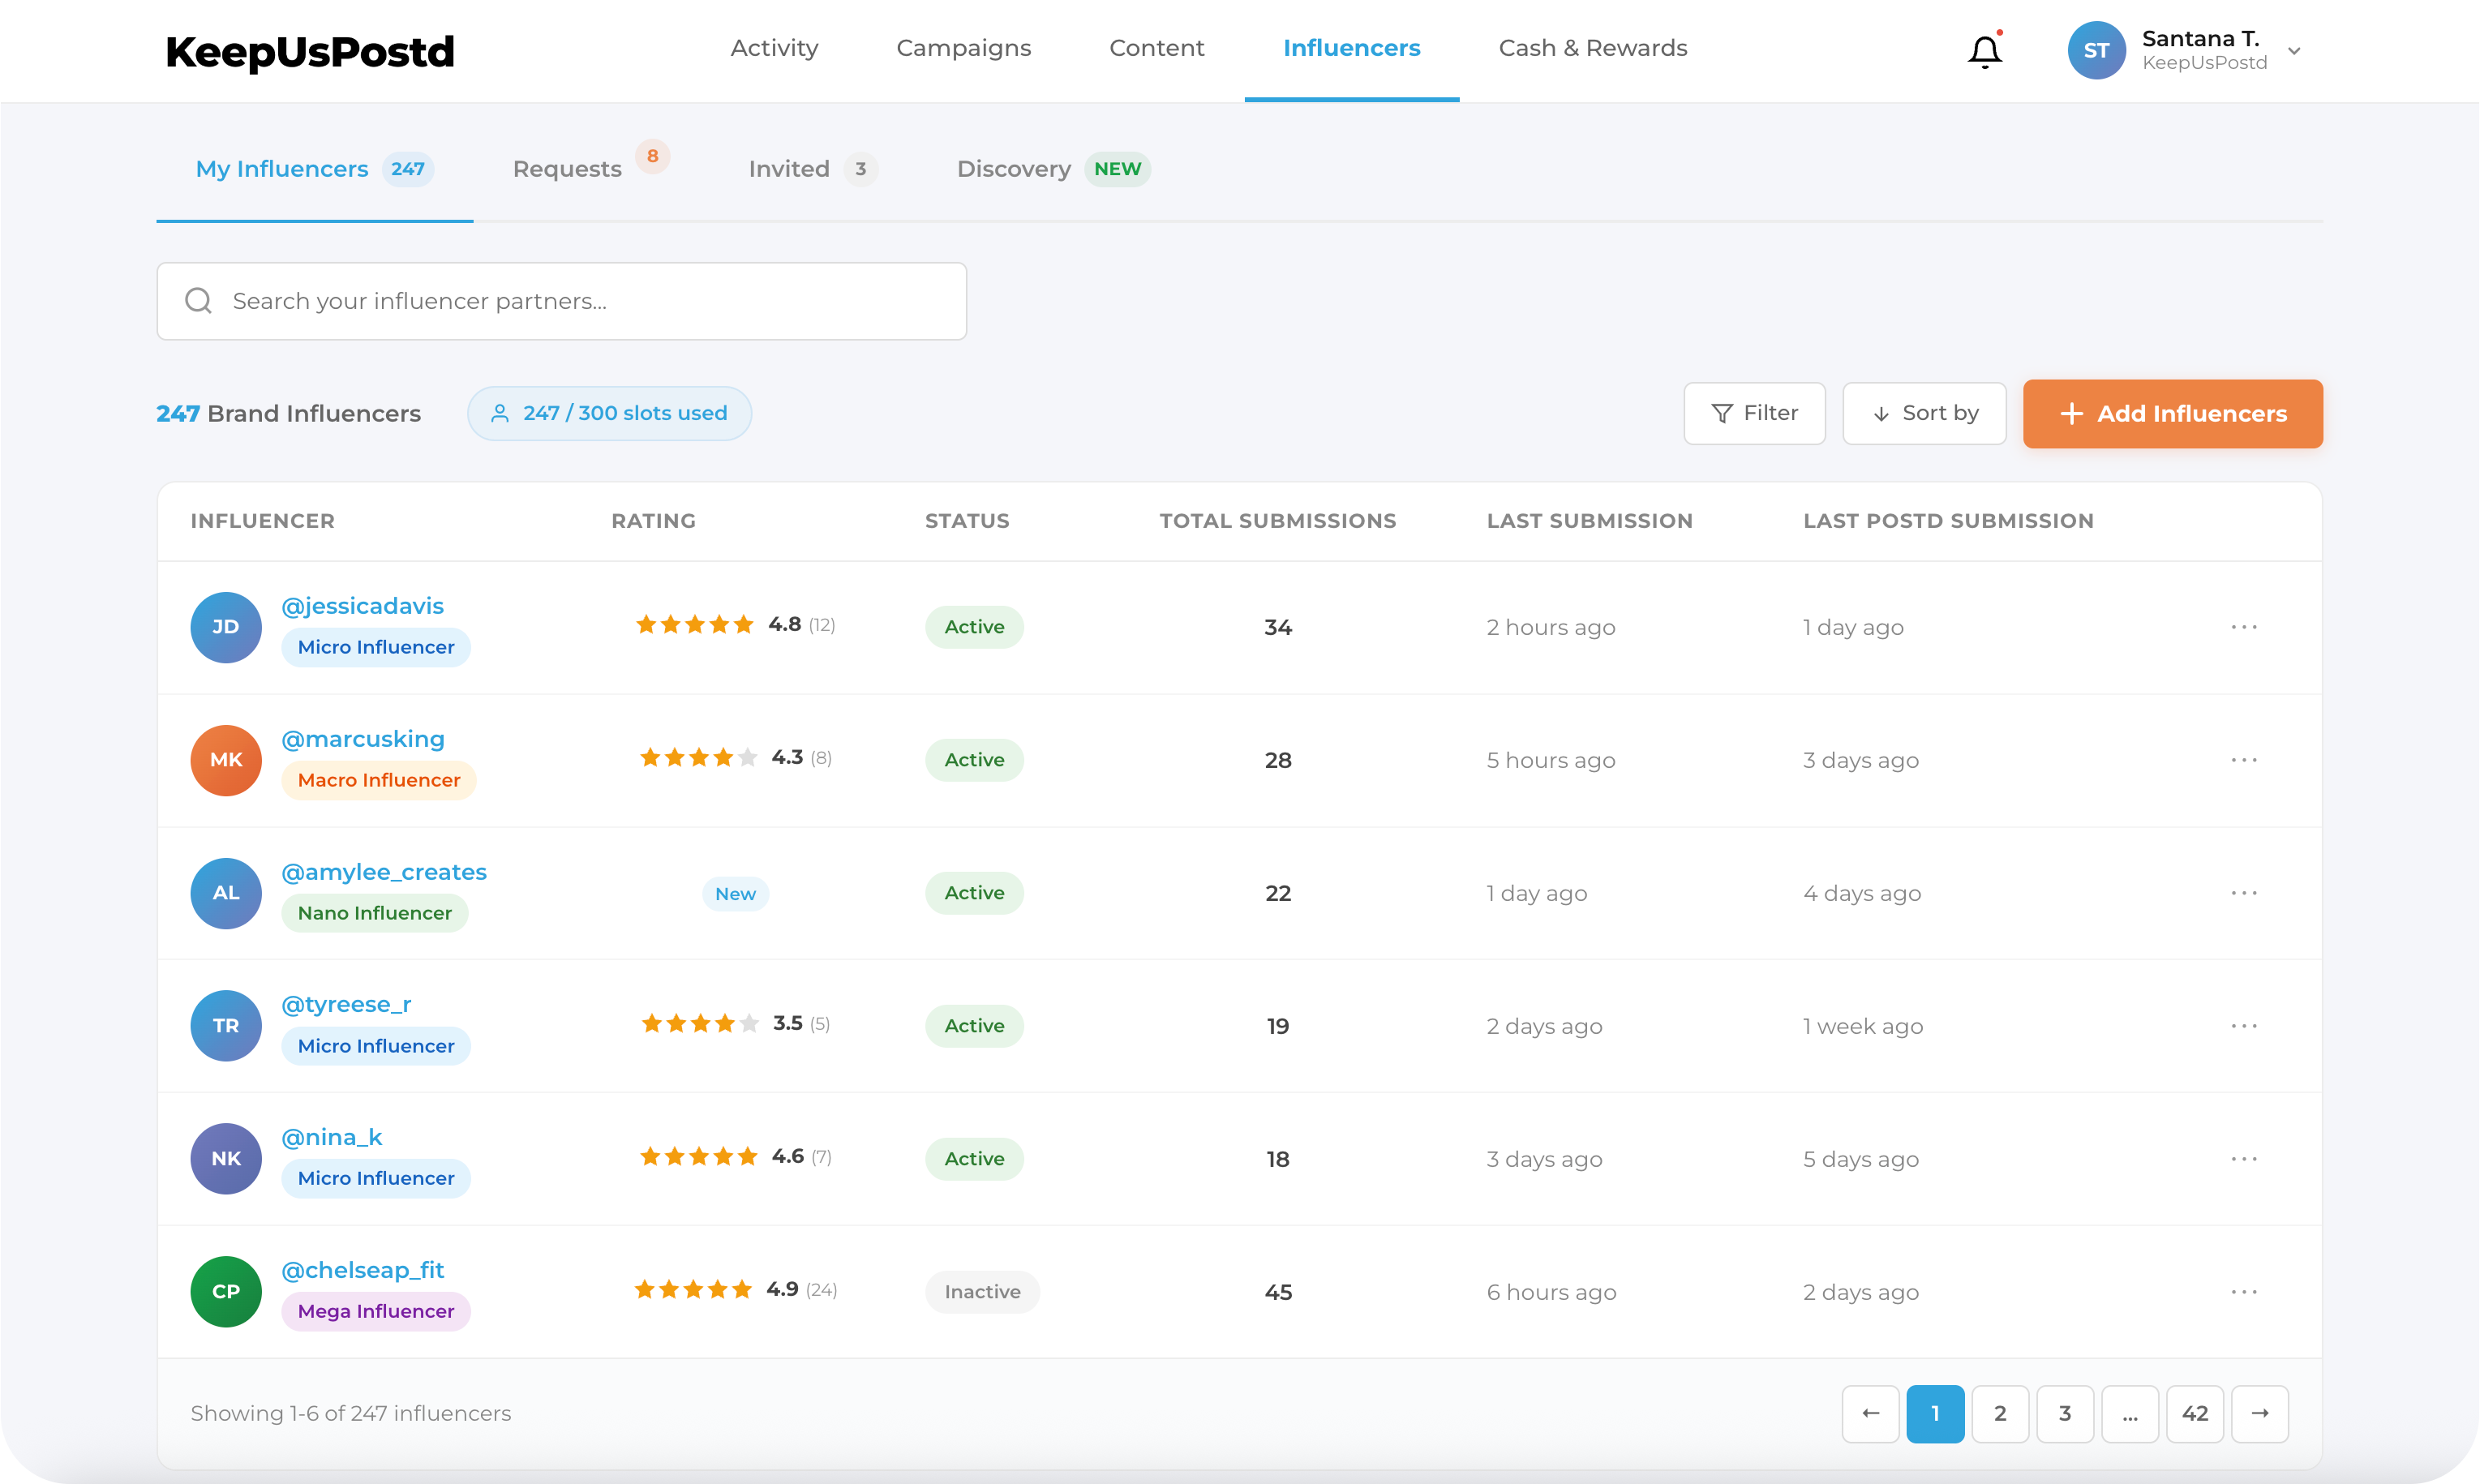Click the ST profile avatar
The width and height of the screenshot is (2480, 1484).
pos(2095,51)
